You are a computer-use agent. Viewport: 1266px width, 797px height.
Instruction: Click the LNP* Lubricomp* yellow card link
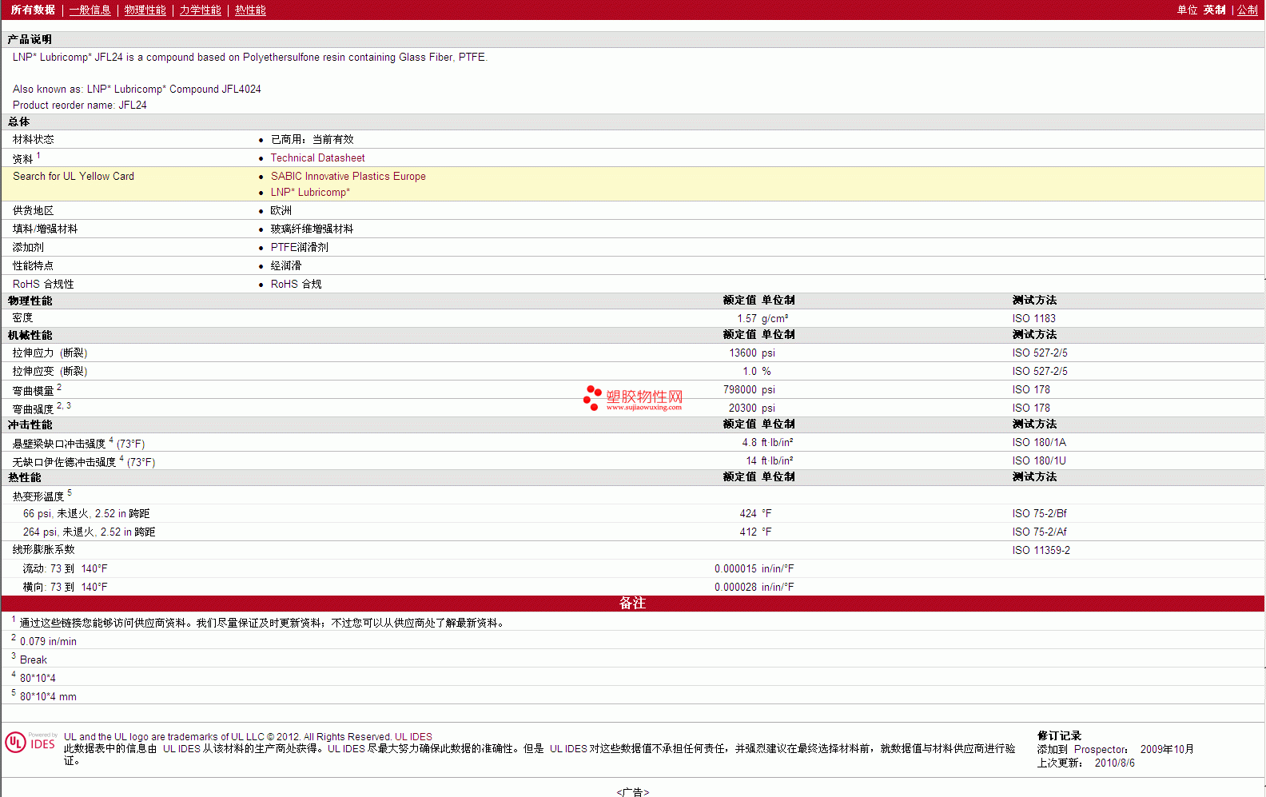310,193
